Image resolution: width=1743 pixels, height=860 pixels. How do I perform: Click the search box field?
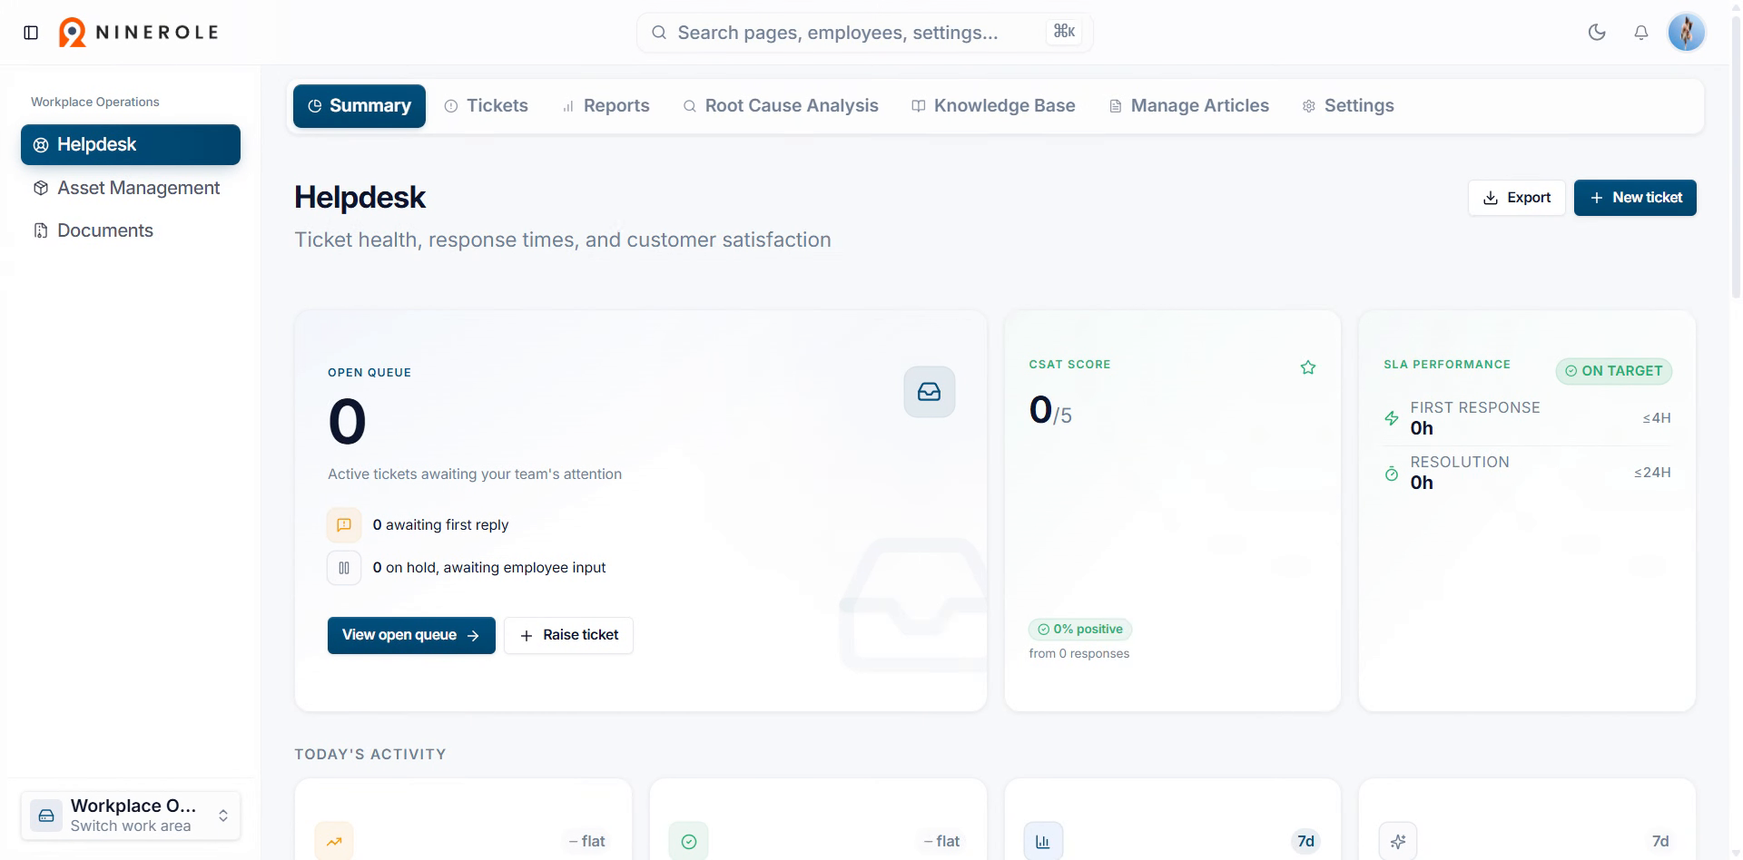[x=865, y=33]
